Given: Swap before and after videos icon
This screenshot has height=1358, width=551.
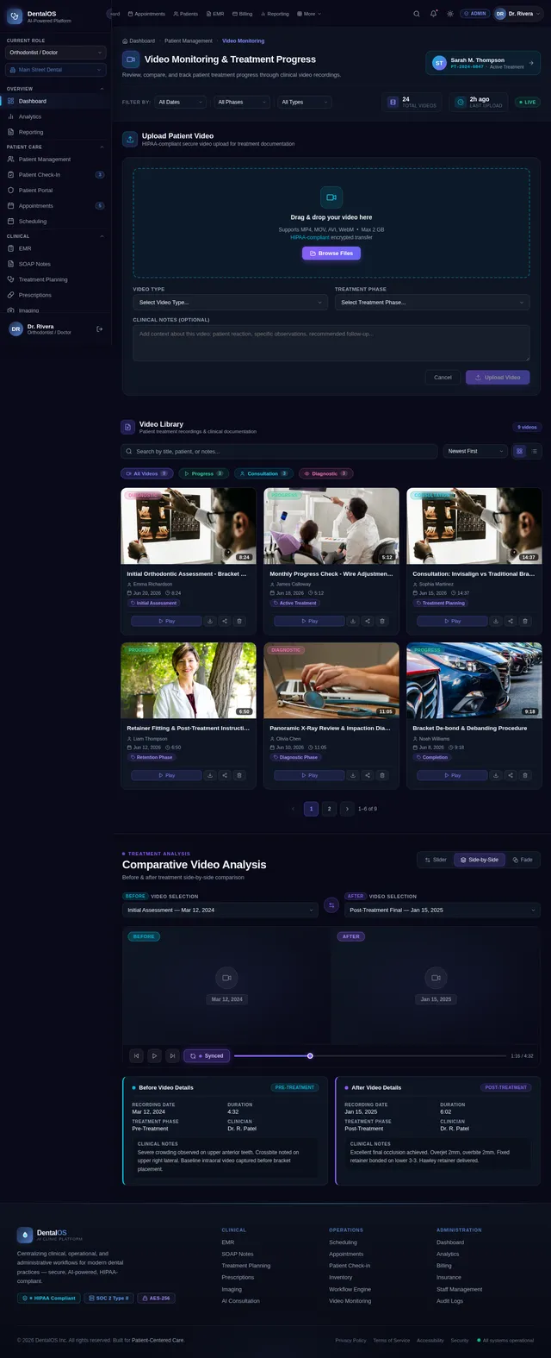Looking at the screenshot, I should pos(331,905).
